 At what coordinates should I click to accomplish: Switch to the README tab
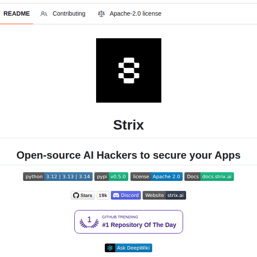coord(17,13)
